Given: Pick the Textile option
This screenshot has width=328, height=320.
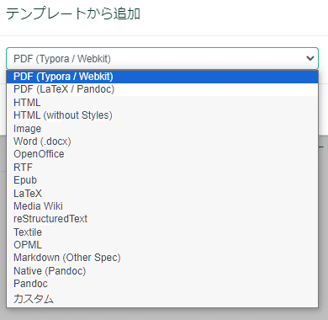Looking at the screenshot, I should [x=162, y=232].
